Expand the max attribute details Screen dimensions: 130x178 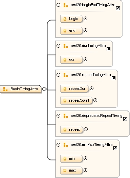point(85,170)
